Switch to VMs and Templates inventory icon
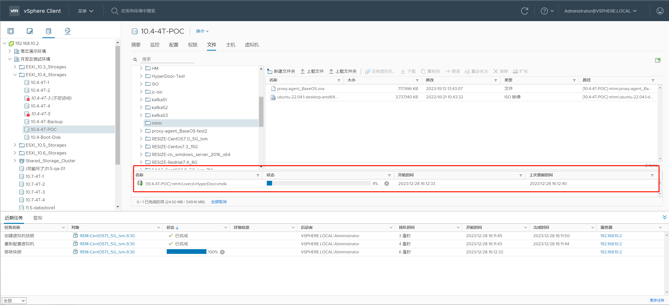Image resolution: width=669 pixels, height=305 pixels. [30, 31]
